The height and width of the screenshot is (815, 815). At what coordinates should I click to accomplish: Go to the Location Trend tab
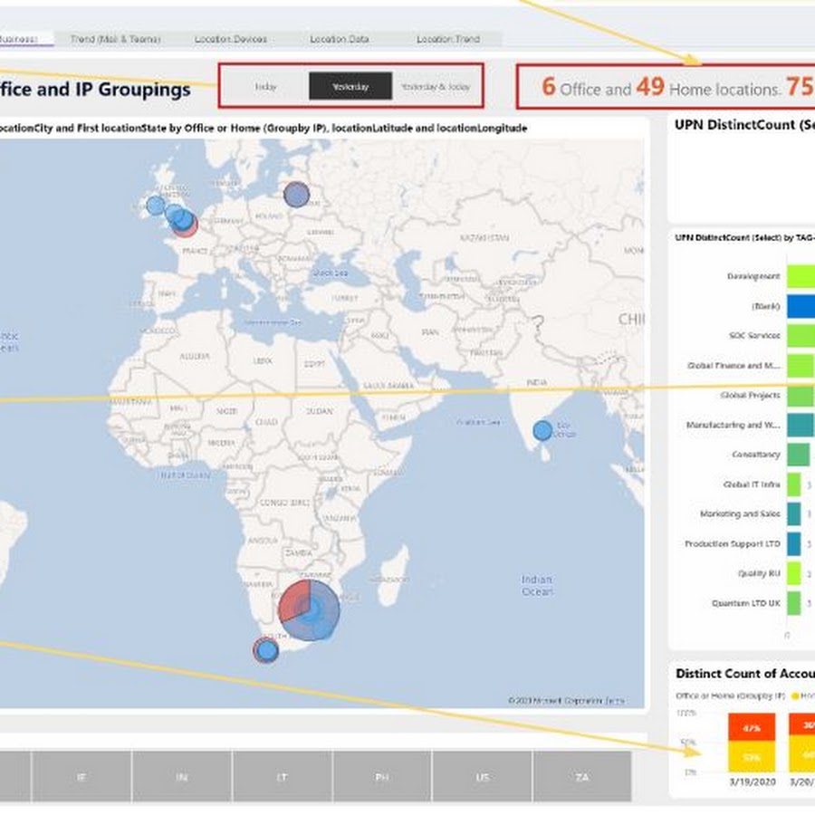pyautogui.click(x=448, y=39)
